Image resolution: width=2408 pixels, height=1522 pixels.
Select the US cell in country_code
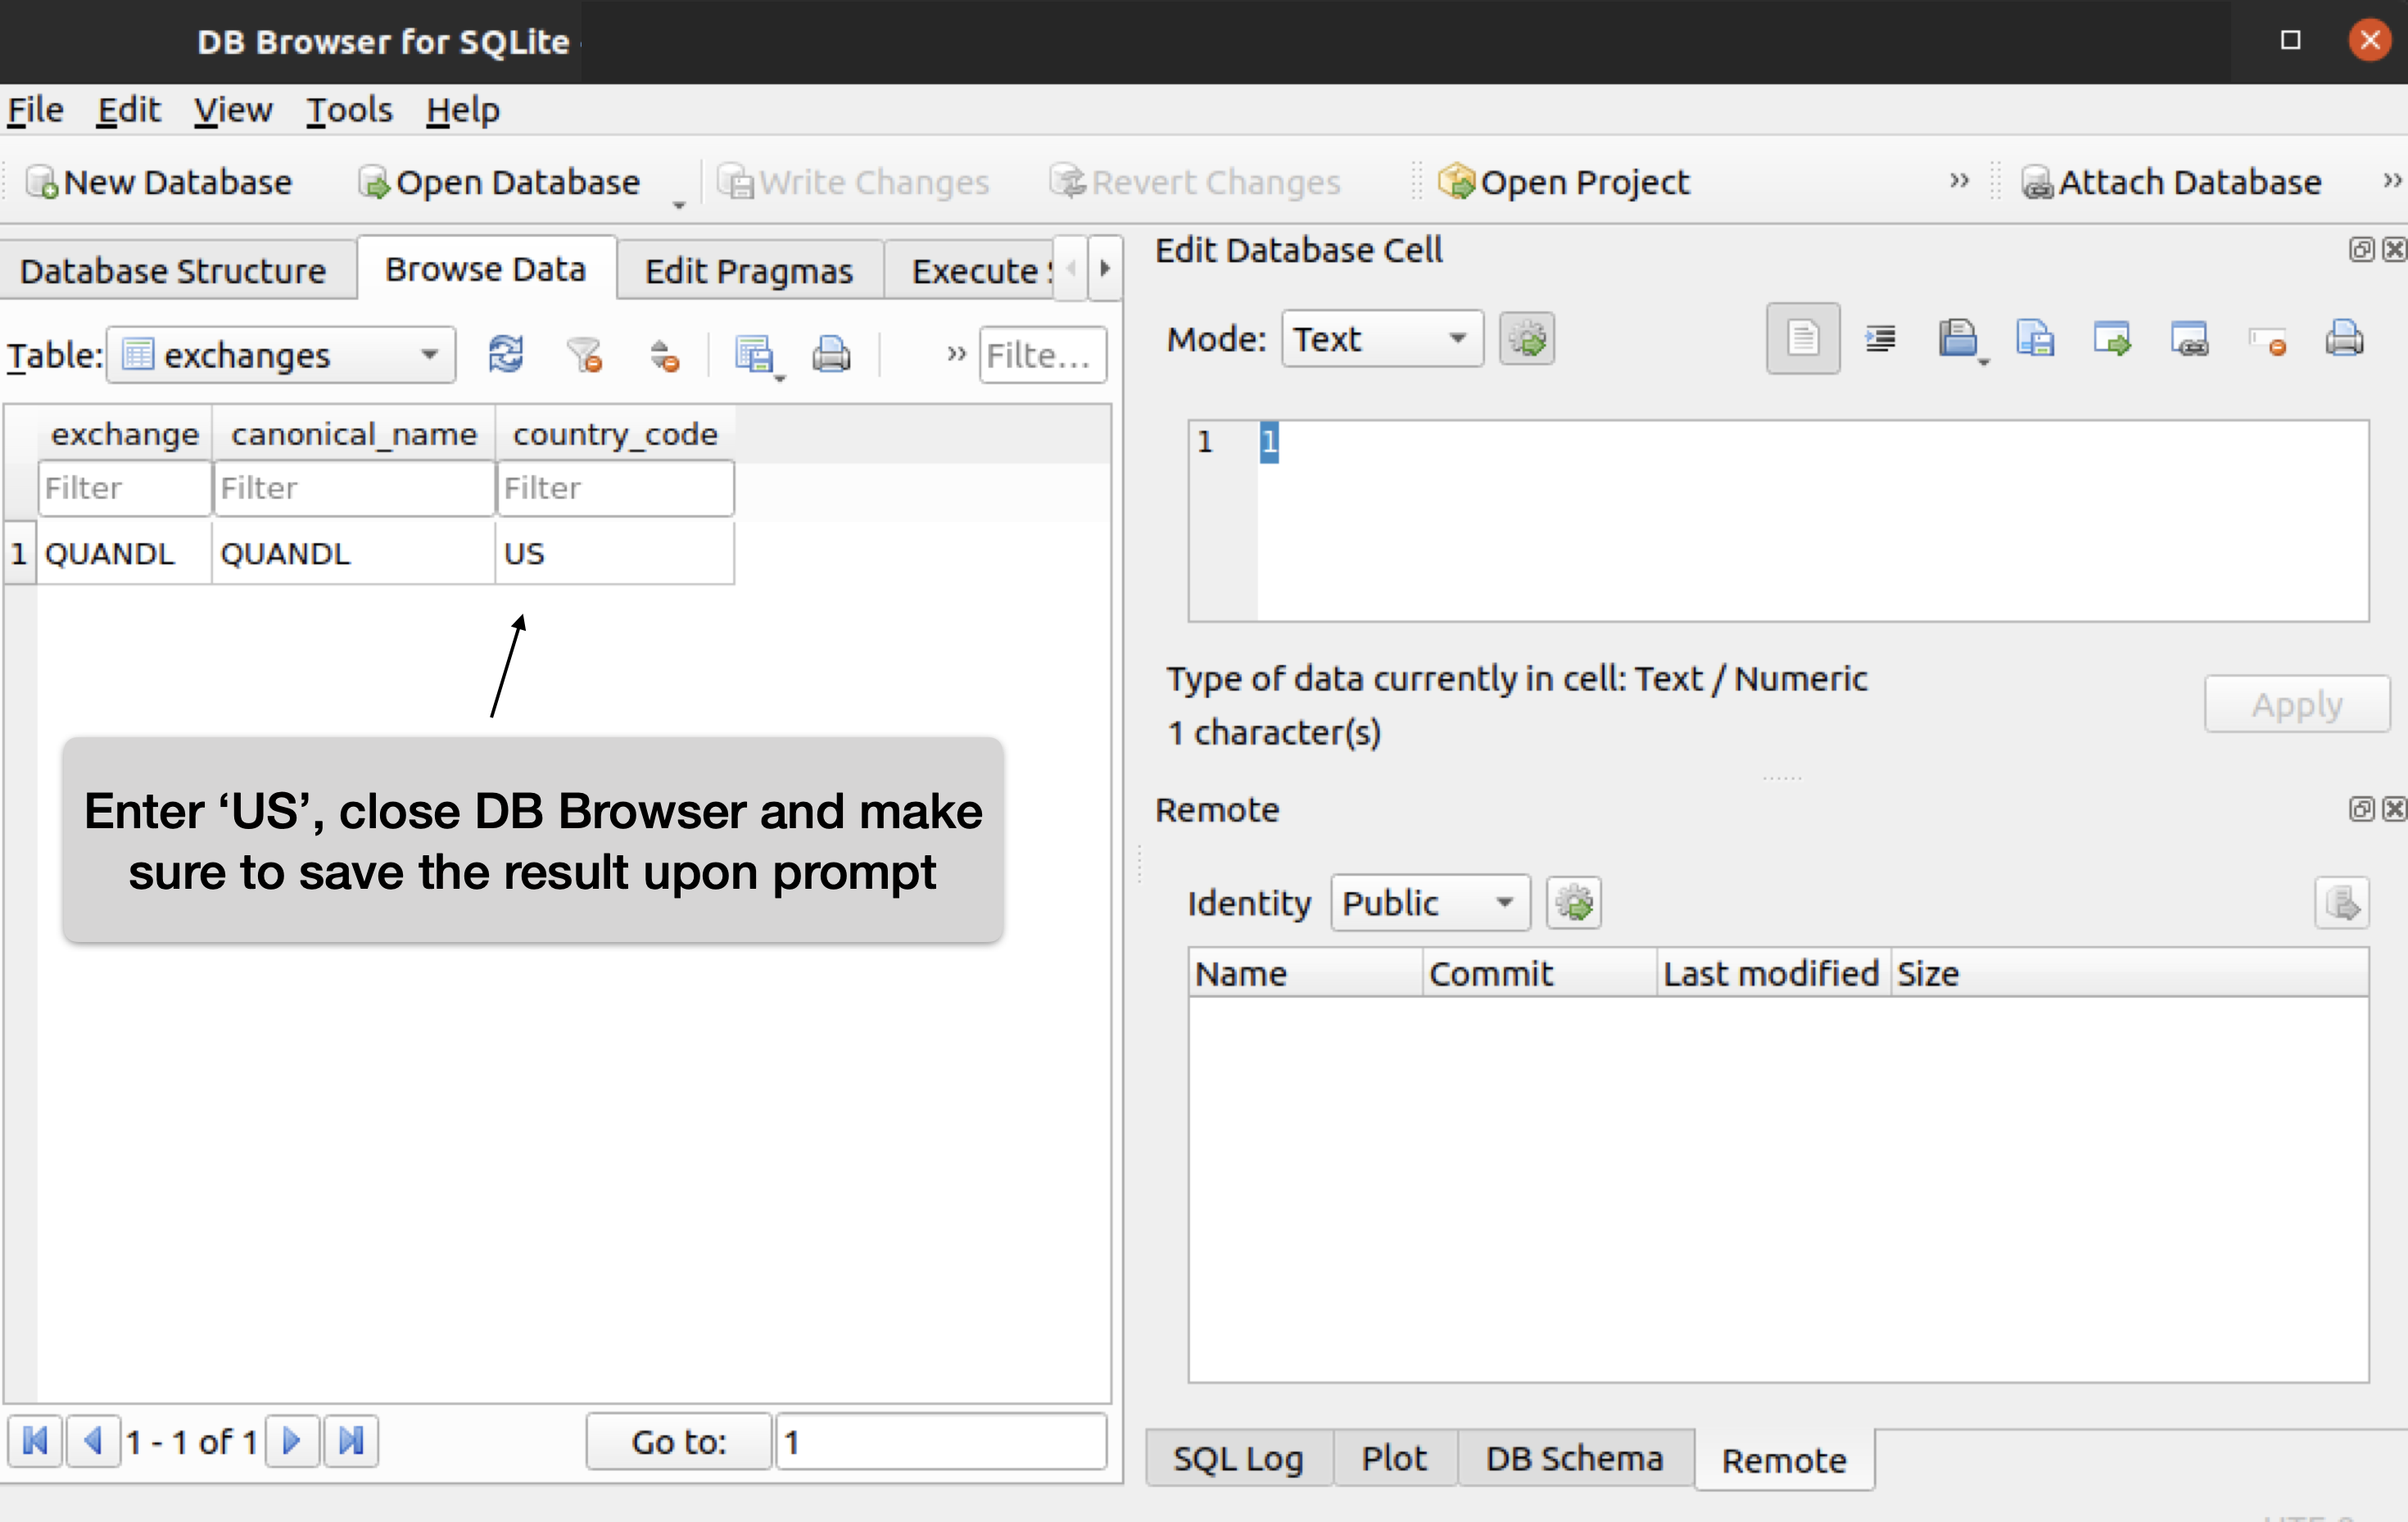click(614, 553)
